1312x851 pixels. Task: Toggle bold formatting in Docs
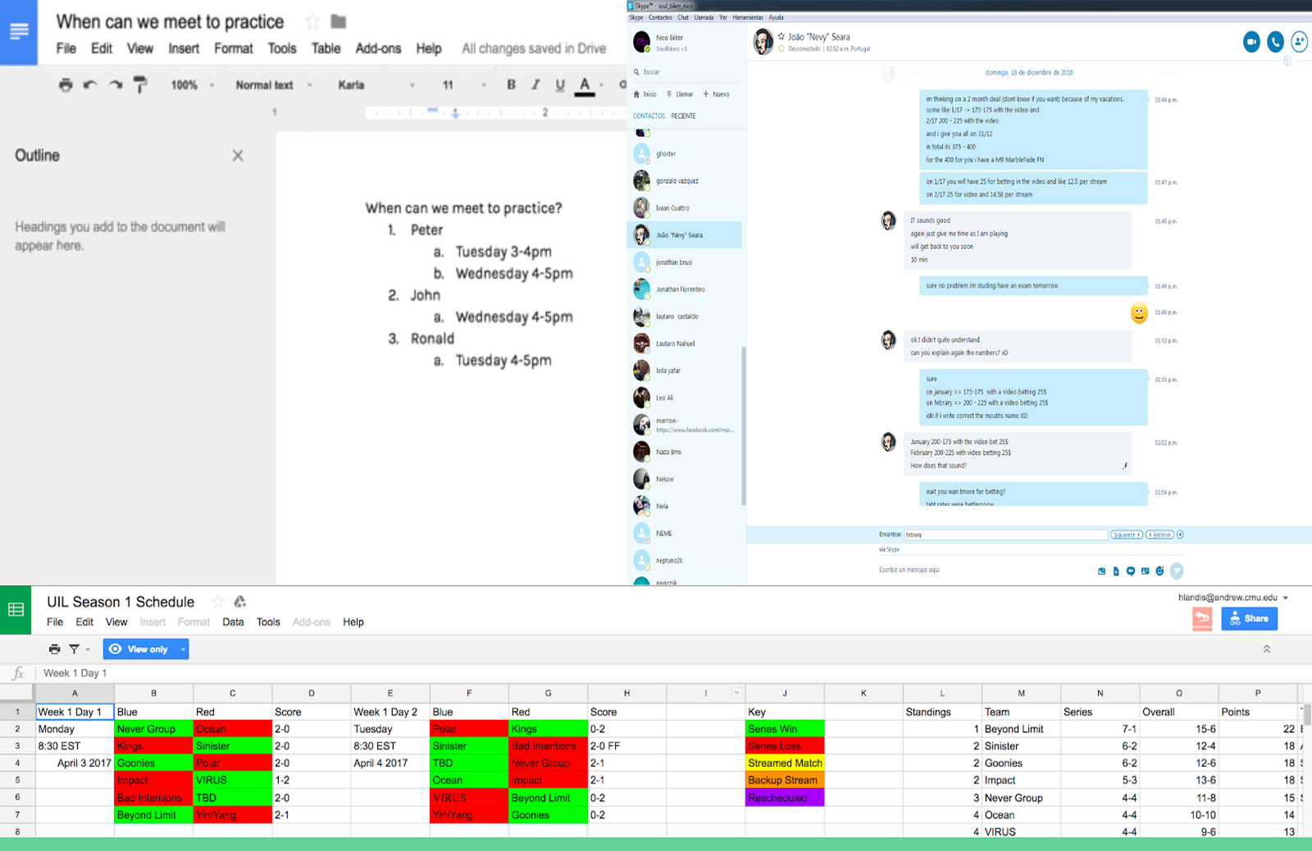511,84
